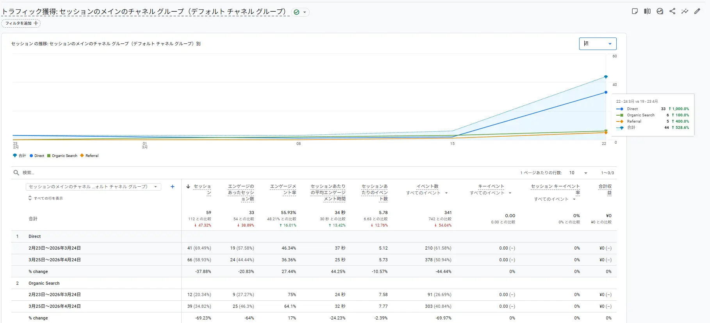Click the Direct data point at week 22
710x323 pixels.
(x=606, y=92)
